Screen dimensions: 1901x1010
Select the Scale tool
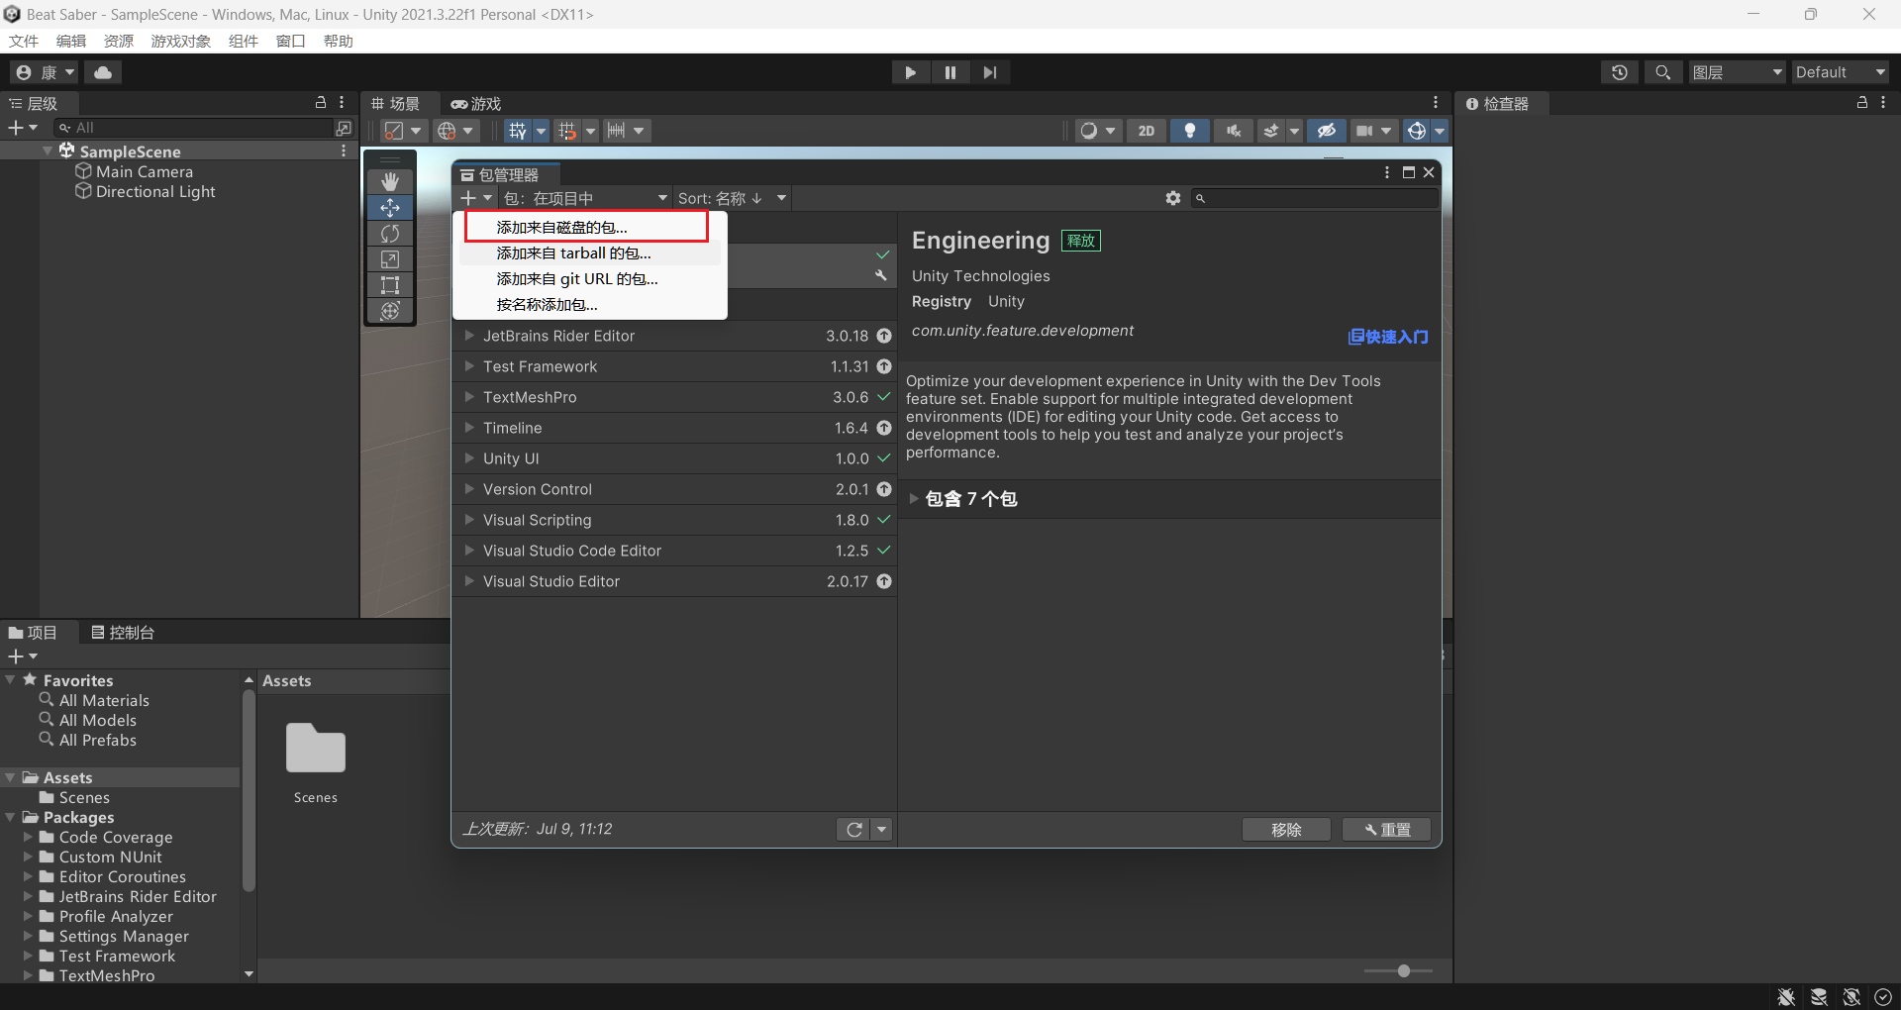(x=390, y=258)
